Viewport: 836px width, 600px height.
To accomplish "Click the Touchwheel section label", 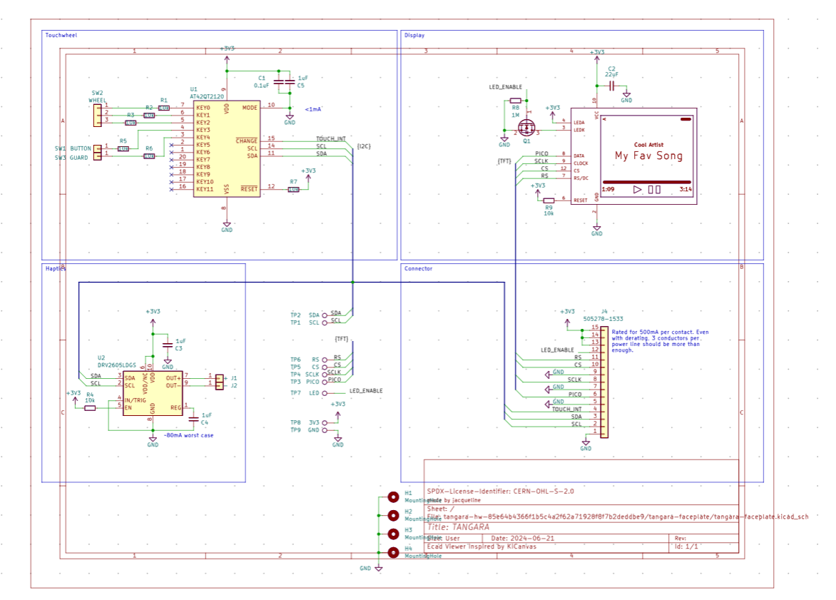I will tap(61, 35).
